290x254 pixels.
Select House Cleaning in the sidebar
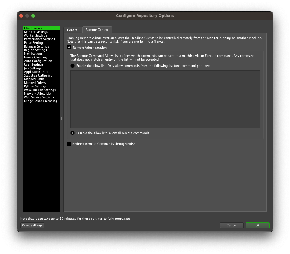(35, 57)
